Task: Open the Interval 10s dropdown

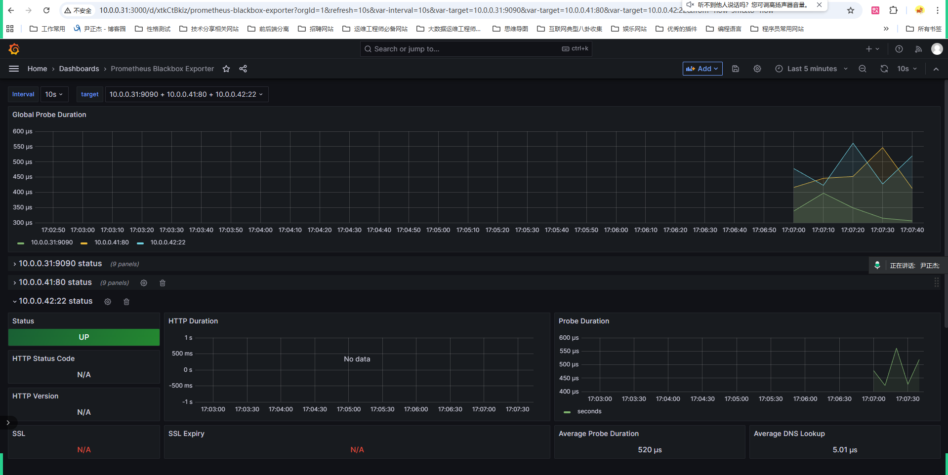Action: point(54,94)
